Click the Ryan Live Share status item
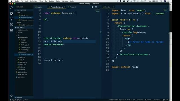This screenshot has height=101, width=180. pyautogui.click(x=19, y=100)
